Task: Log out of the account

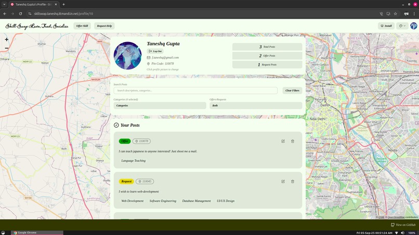Action: click(x=155, y=51)
